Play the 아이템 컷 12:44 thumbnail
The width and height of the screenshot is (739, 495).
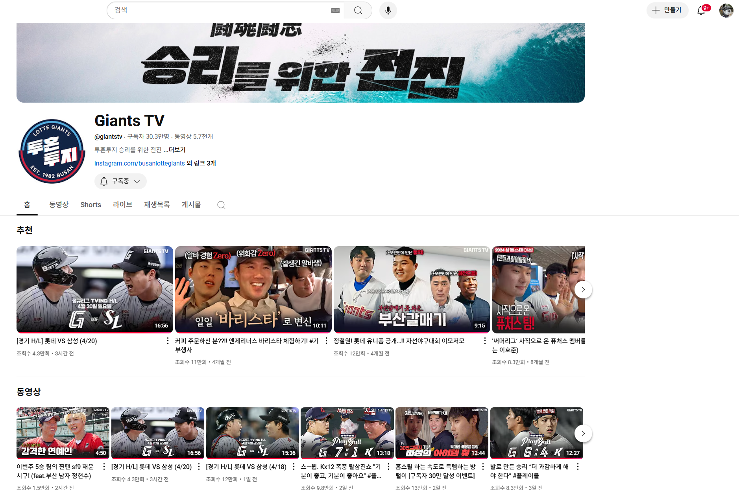coord(442,433)
